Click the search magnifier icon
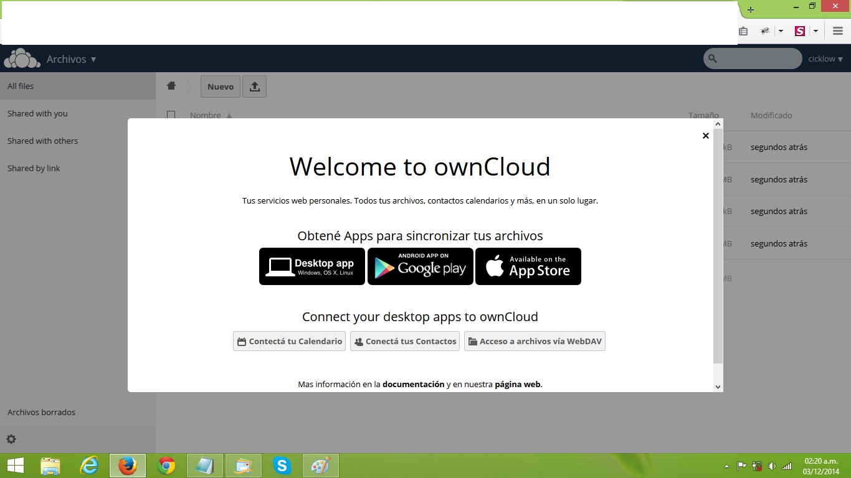Screen dimensions: 851x478 (x=713, y=59)
